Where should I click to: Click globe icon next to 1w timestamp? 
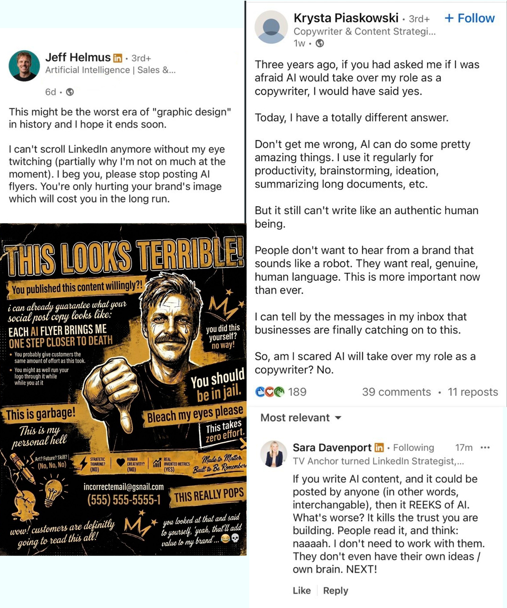click(x=319, y=43)
